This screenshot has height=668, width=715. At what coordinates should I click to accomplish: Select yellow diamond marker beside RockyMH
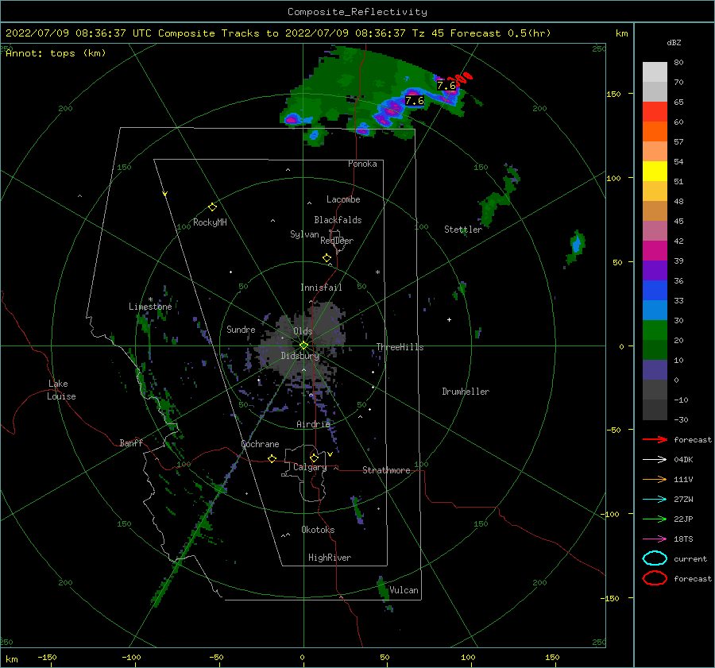tap(212, 207)
